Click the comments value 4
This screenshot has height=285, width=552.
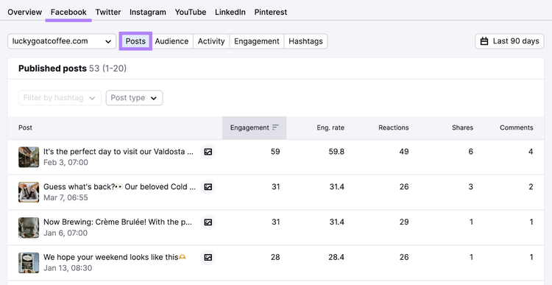pyautogui.click(x=531, y=152)
